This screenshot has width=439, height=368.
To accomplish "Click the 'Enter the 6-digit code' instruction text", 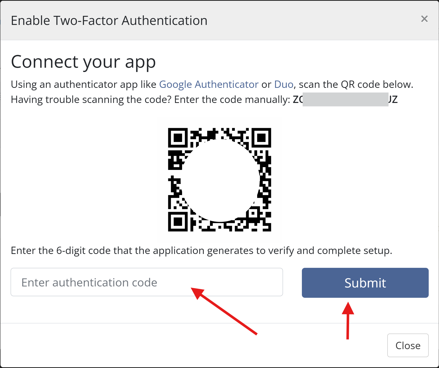I will (201, 251).
